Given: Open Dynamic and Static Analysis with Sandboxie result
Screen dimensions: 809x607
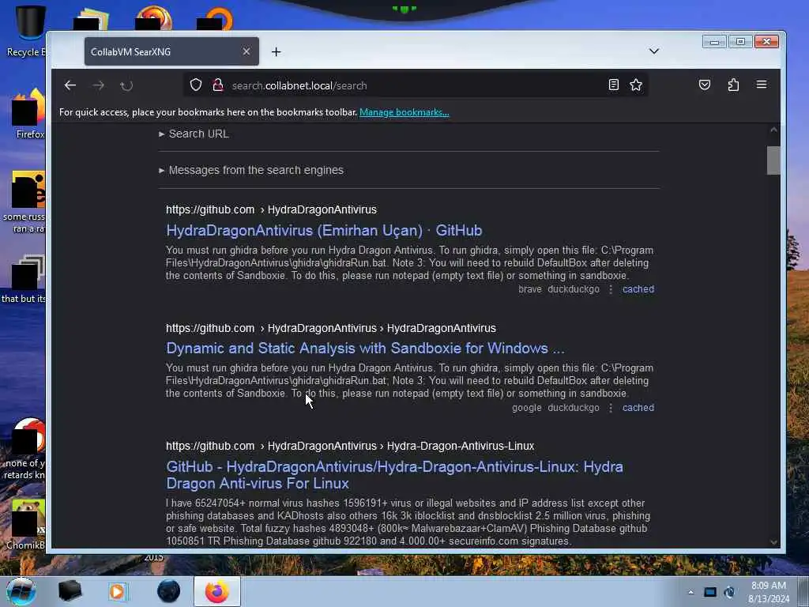Looking at the screenshot, I should click(x=365, y=349).
